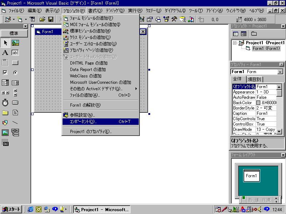This screenshot has height=214, width=286.
Task: Choose ファイルの追加(A)... menu entry
Action: point(101,95)
